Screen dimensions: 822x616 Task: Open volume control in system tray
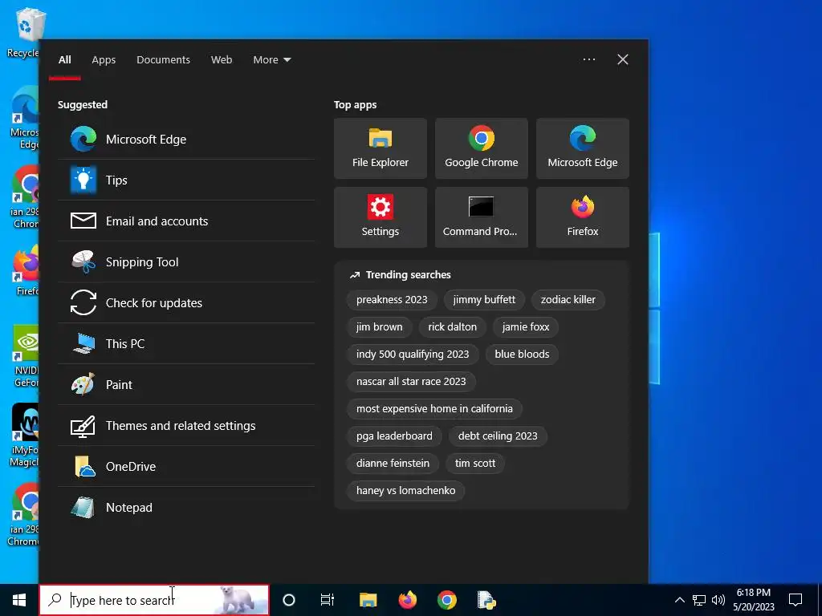(718, 600)
